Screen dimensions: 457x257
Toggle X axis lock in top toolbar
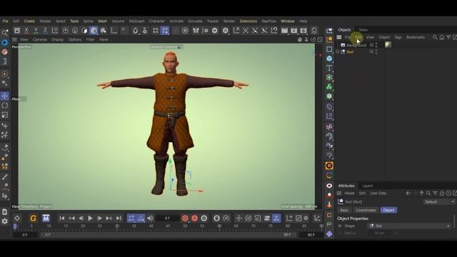point(26,30)
